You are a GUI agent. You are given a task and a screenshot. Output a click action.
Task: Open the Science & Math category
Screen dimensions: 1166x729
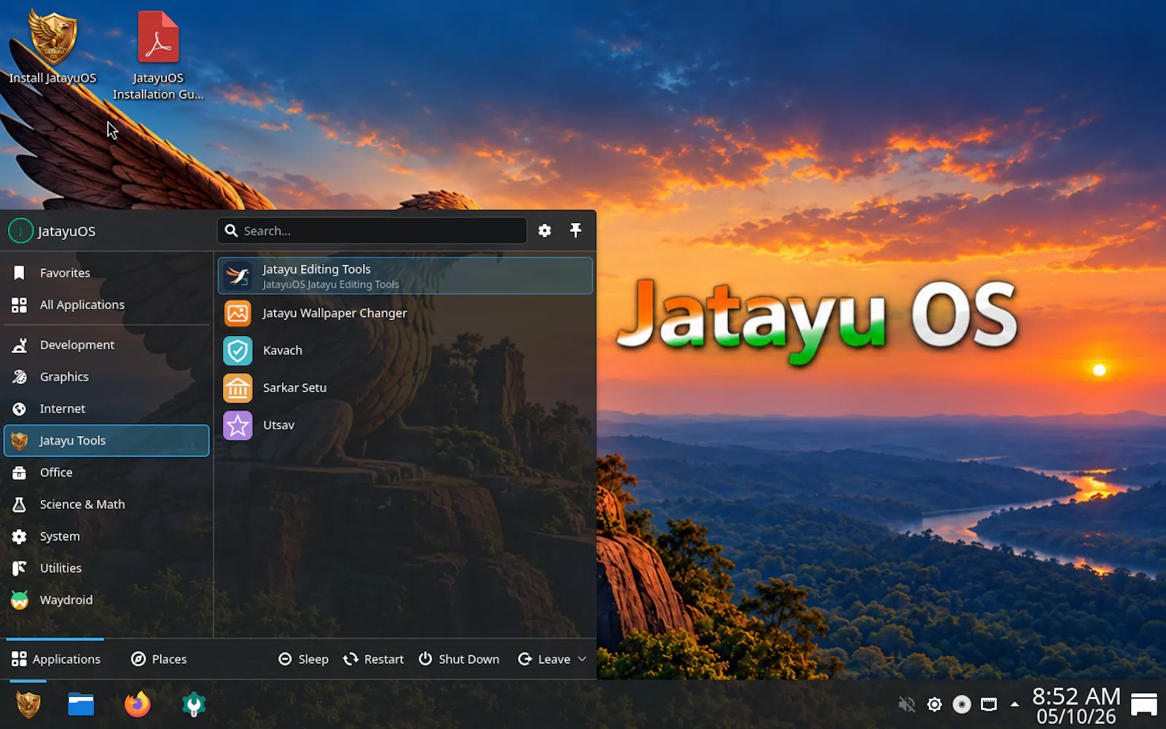click(106, 504)
